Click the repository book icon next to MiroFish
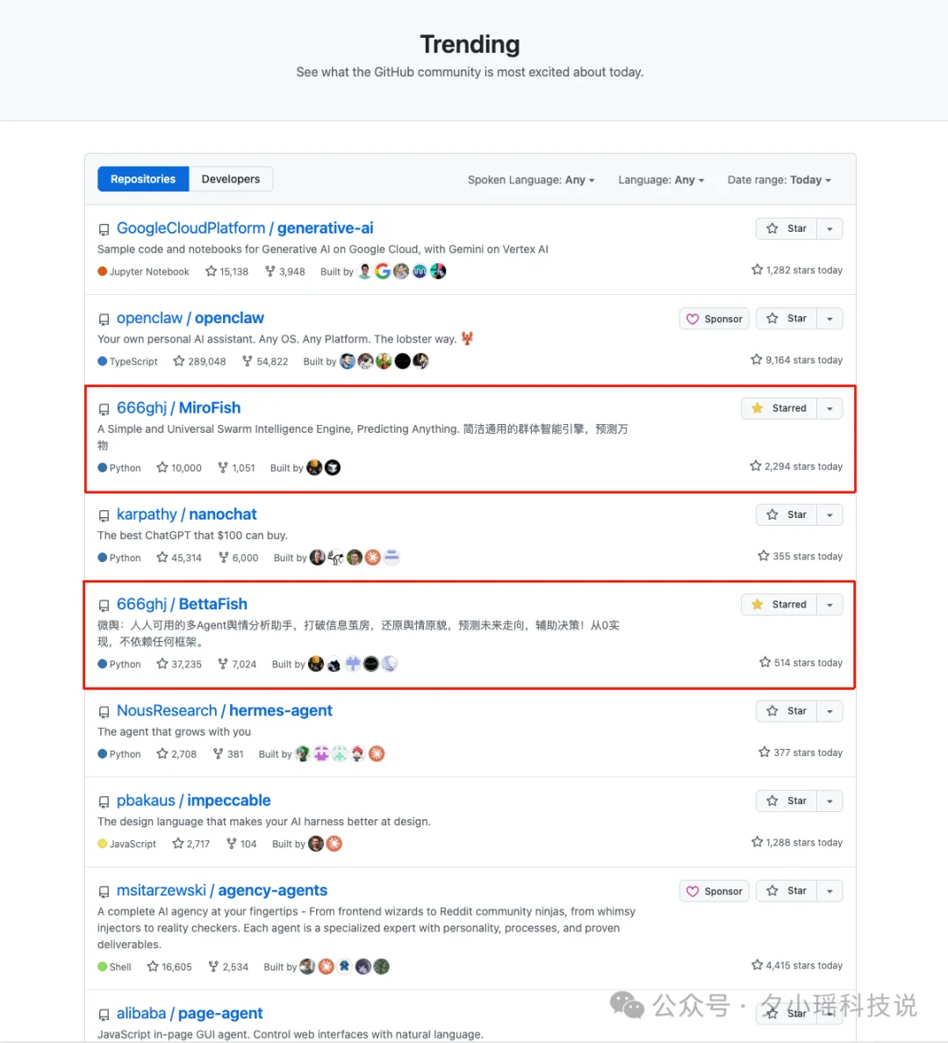The image size is (948, 1043). pyautogui.click(x=104, y=408)
